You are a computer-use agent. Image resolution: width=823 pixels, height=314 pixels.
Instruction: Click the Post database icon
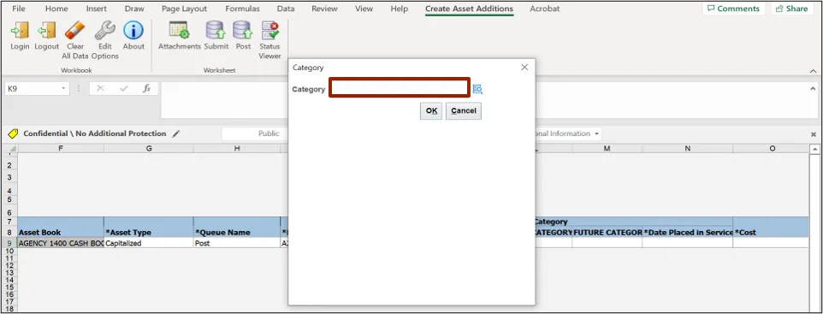242,31
